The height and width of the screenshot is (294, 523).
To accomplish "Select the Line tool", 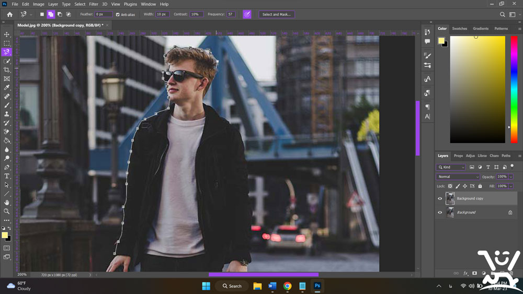I will [7, 193].
